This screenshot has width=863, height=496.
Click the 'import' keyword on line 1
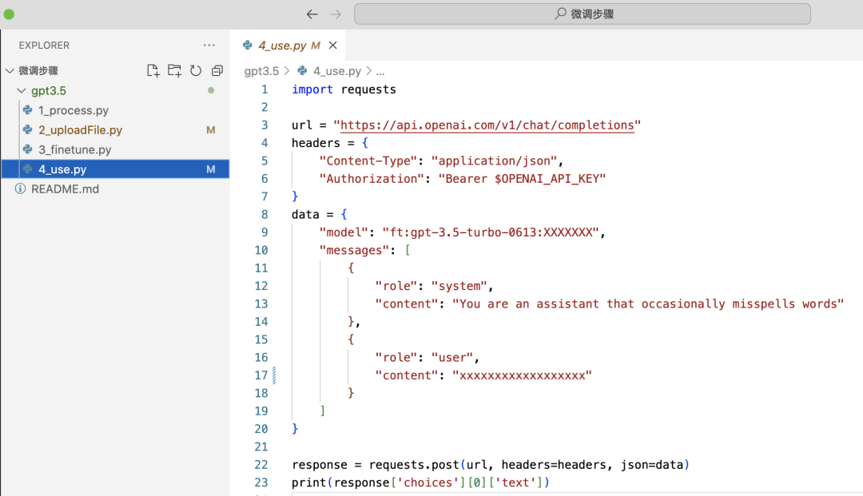[312, 89]
